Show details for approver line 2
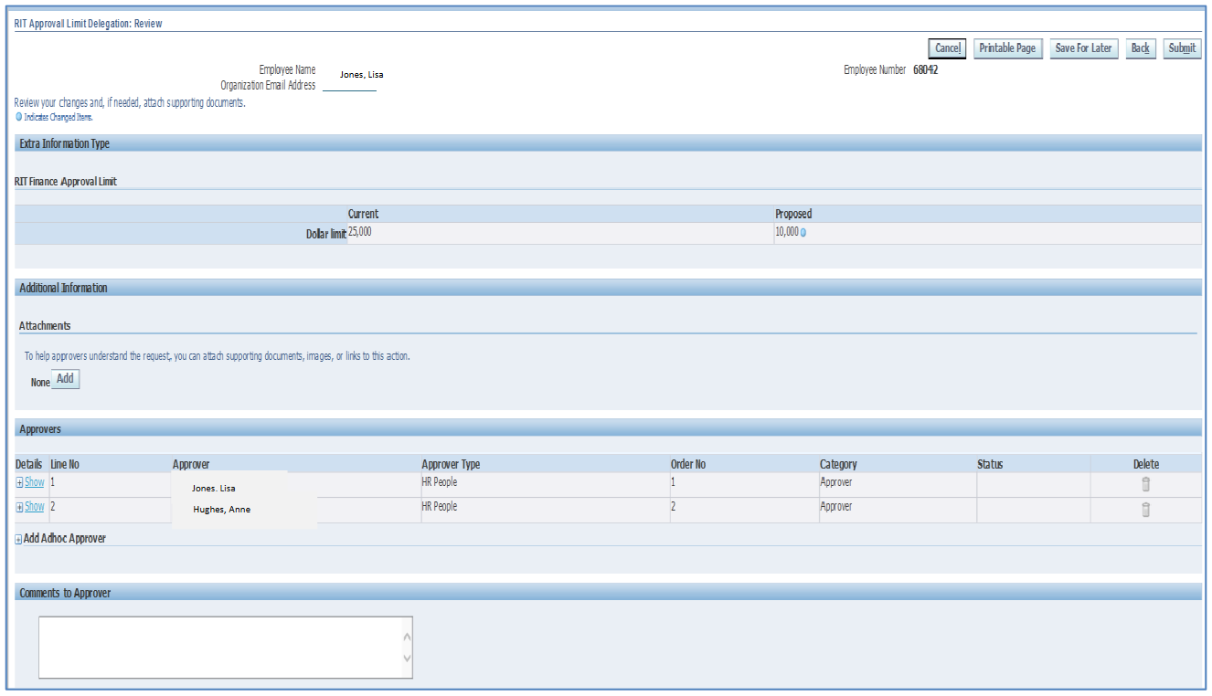1212x696 pixels. tap(34, 507)
